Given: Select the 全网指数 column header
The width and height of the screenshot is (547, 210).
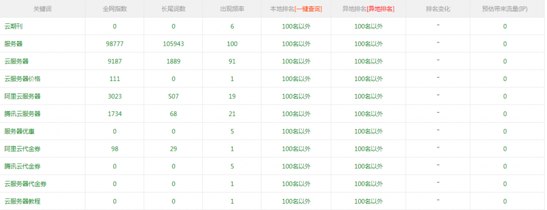Looking at the screenshot, I should pyautogui.click(x=115, y=9).
